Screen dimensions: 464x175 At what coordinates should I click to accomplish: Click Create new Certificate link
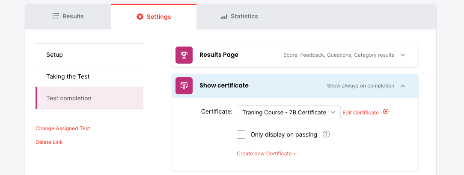click(266, 154)
